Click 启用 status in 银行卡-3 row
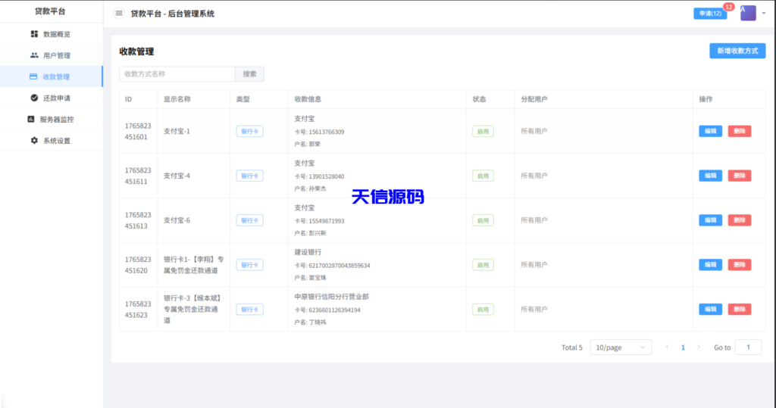 pos(483,309)
